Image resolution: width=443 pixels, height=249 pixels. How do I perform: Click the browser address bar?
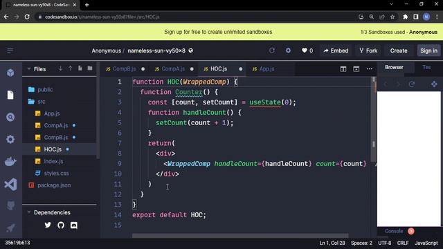[x=198, y=17]
